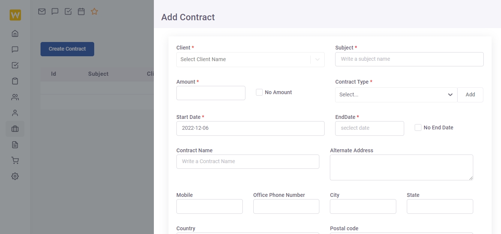Click the orange star favorites icon
This screenshot has width=501, height=234.
(95, 12)
